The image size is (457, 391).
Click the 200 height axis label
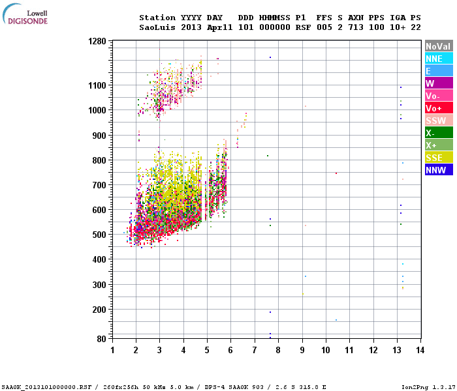tap(99, 310)
